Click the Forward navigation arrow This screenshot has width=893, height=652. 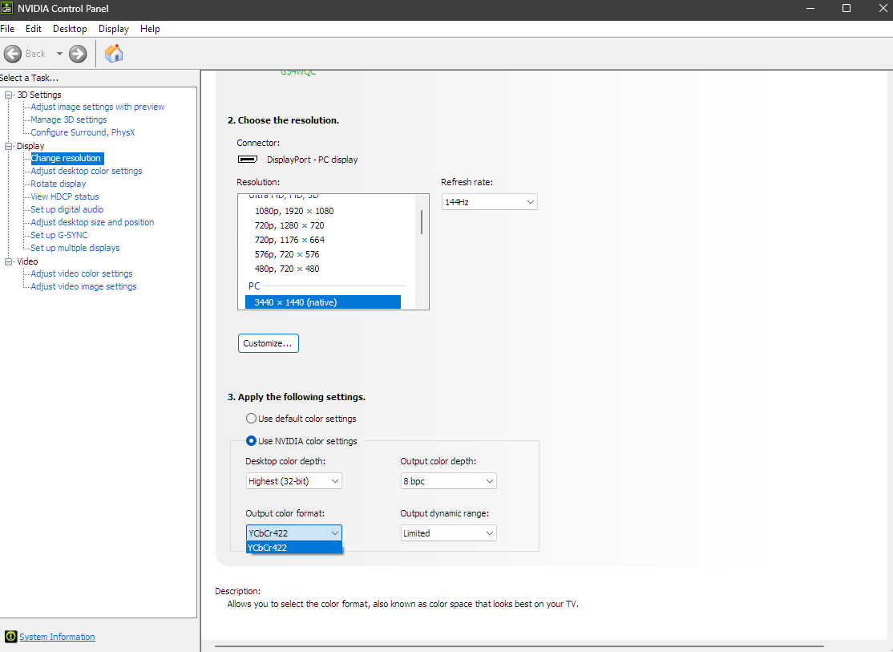tap(77, 54)
